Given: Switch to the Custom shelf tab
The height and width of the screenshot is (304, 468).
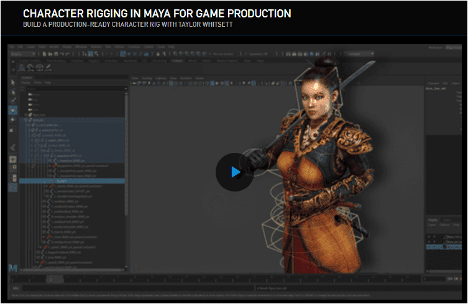Looking at the screenshot, I should coord(177,61).
